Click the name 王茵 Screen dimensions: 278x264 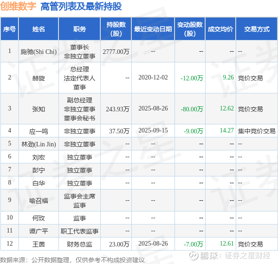(x=39, y=244)
